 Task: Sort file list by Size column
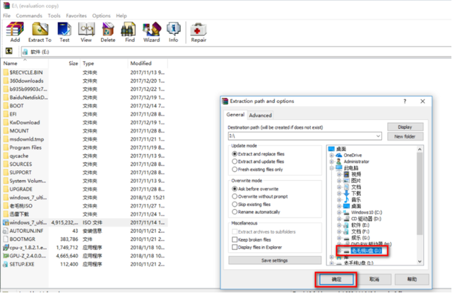(65, 64)
